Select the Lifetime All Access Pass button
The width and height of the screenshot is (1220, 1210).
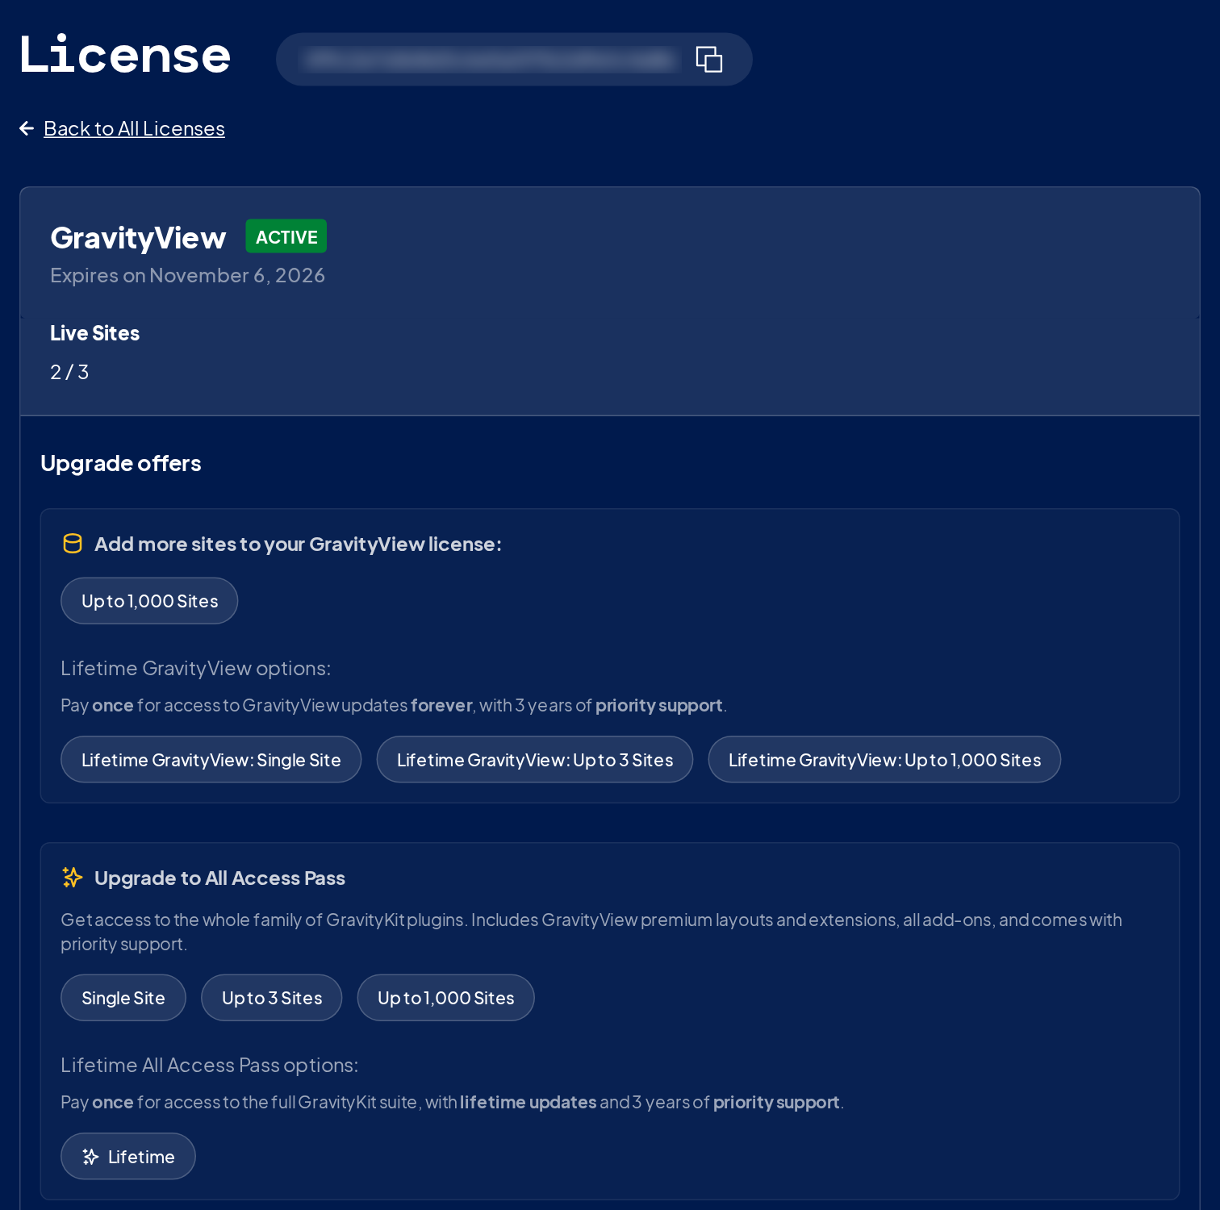(x=128, y=1157)
